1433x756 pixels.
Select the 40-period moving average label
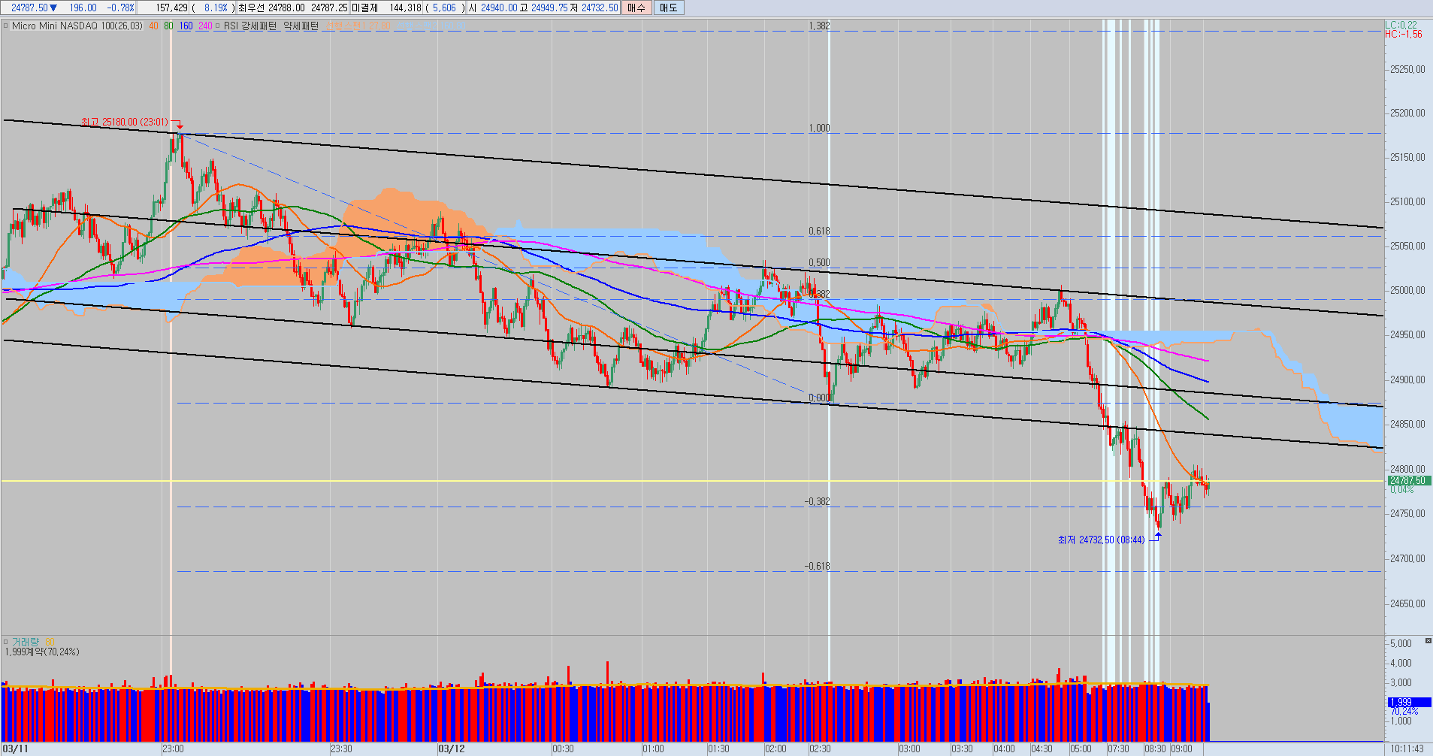[153, 26]
